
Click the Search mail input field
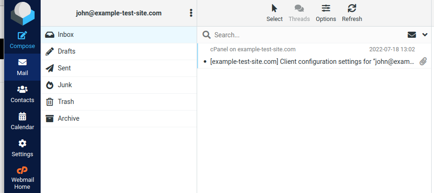(x=304, y=35)
